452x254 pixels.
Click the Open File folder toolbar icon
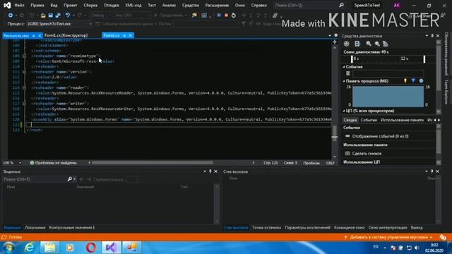pos(43,16)
